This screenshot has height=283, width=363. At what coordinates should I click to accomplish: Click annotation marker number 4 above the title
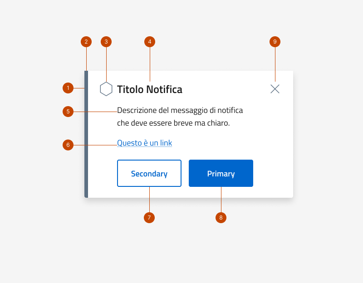[x=150, y=41]
